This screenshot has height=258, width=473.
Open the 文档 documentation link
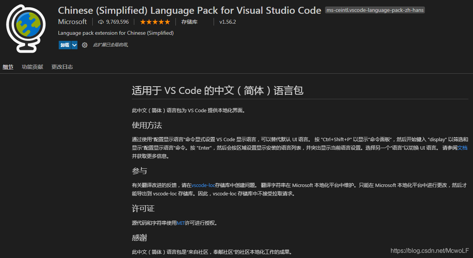tap(463, 148)
